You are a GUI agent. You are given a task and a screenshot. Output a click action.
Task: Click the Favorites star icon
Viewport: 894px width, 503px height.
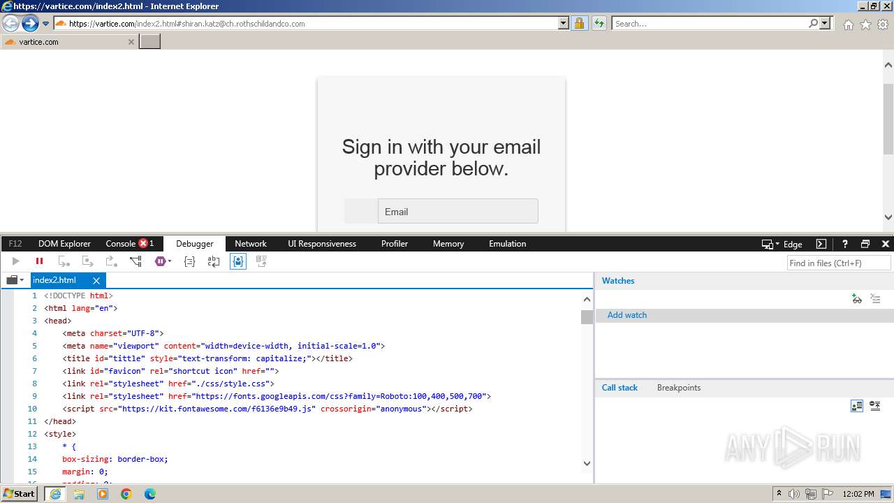pyautogui.click(x=865, y=24)
